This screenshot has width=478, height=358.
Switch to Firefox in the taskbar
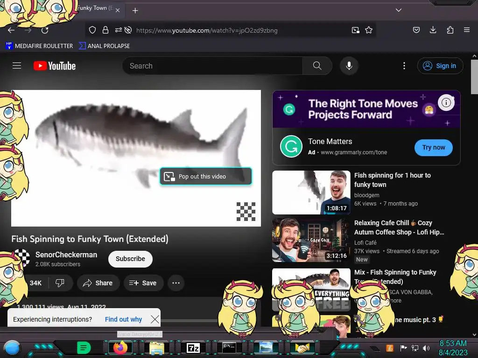pos(120,348)
